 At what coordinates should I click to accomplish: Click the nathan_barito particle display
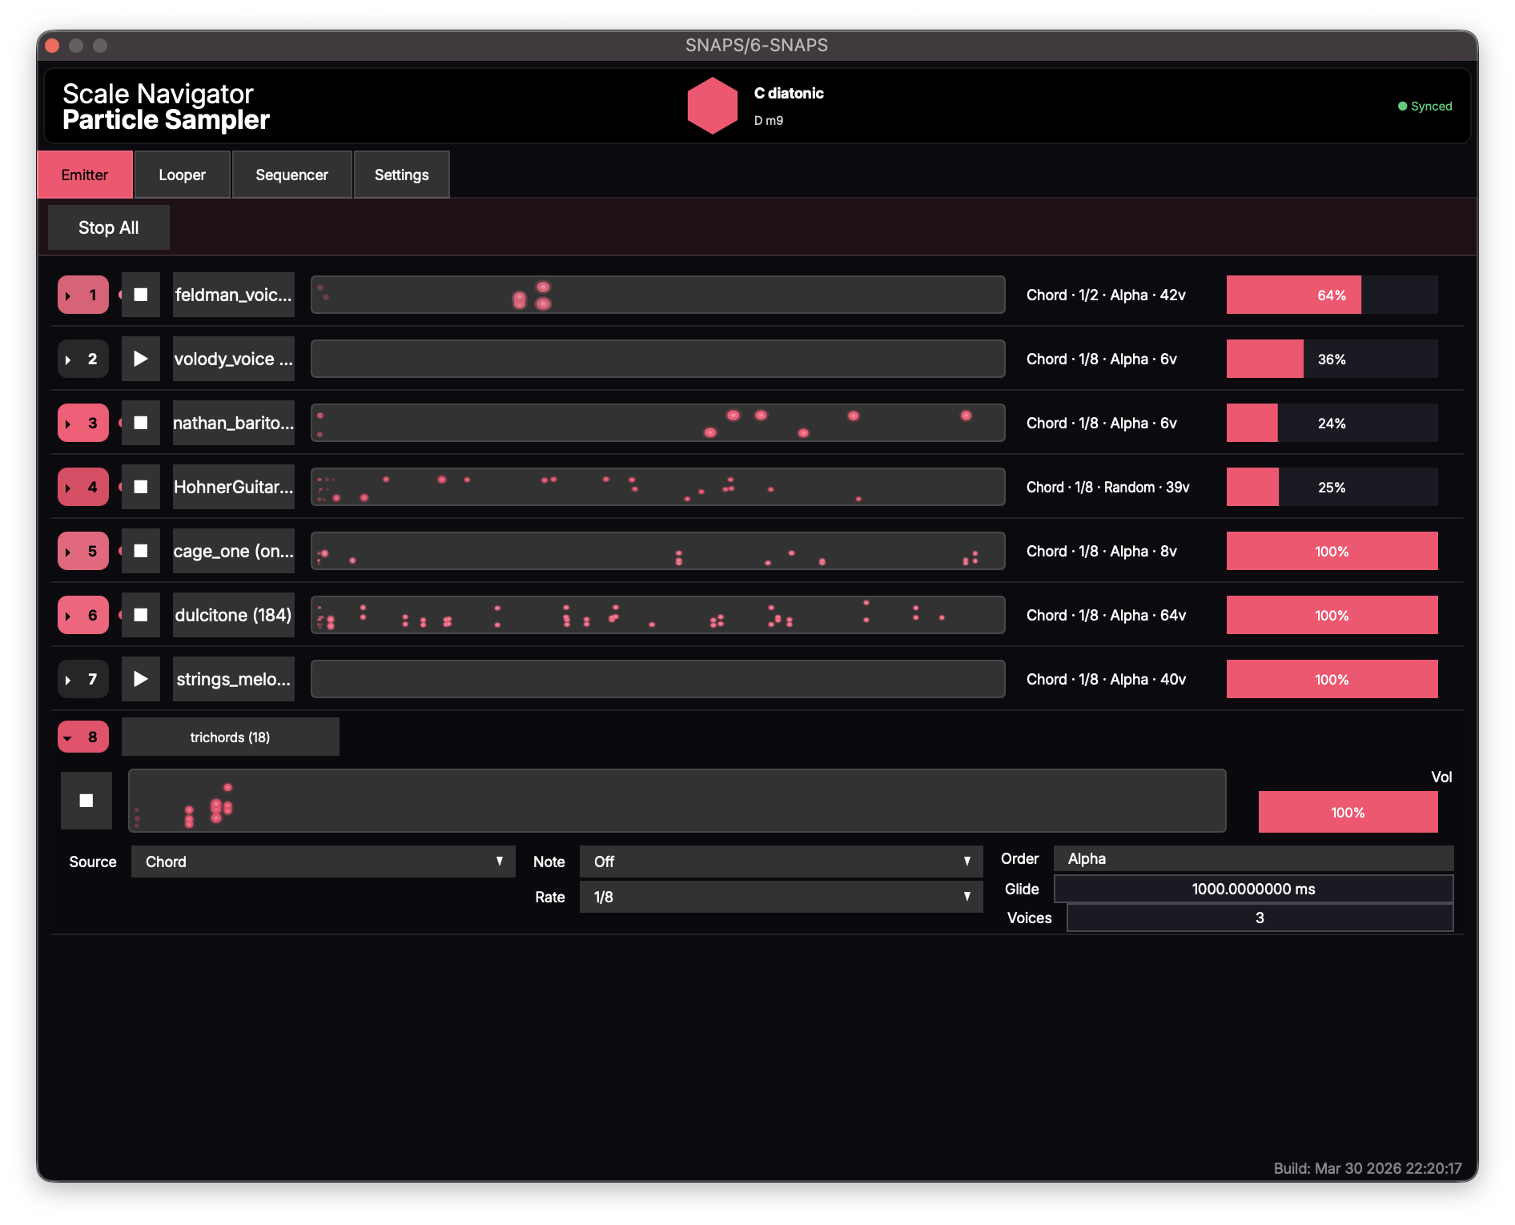point(658,423)
